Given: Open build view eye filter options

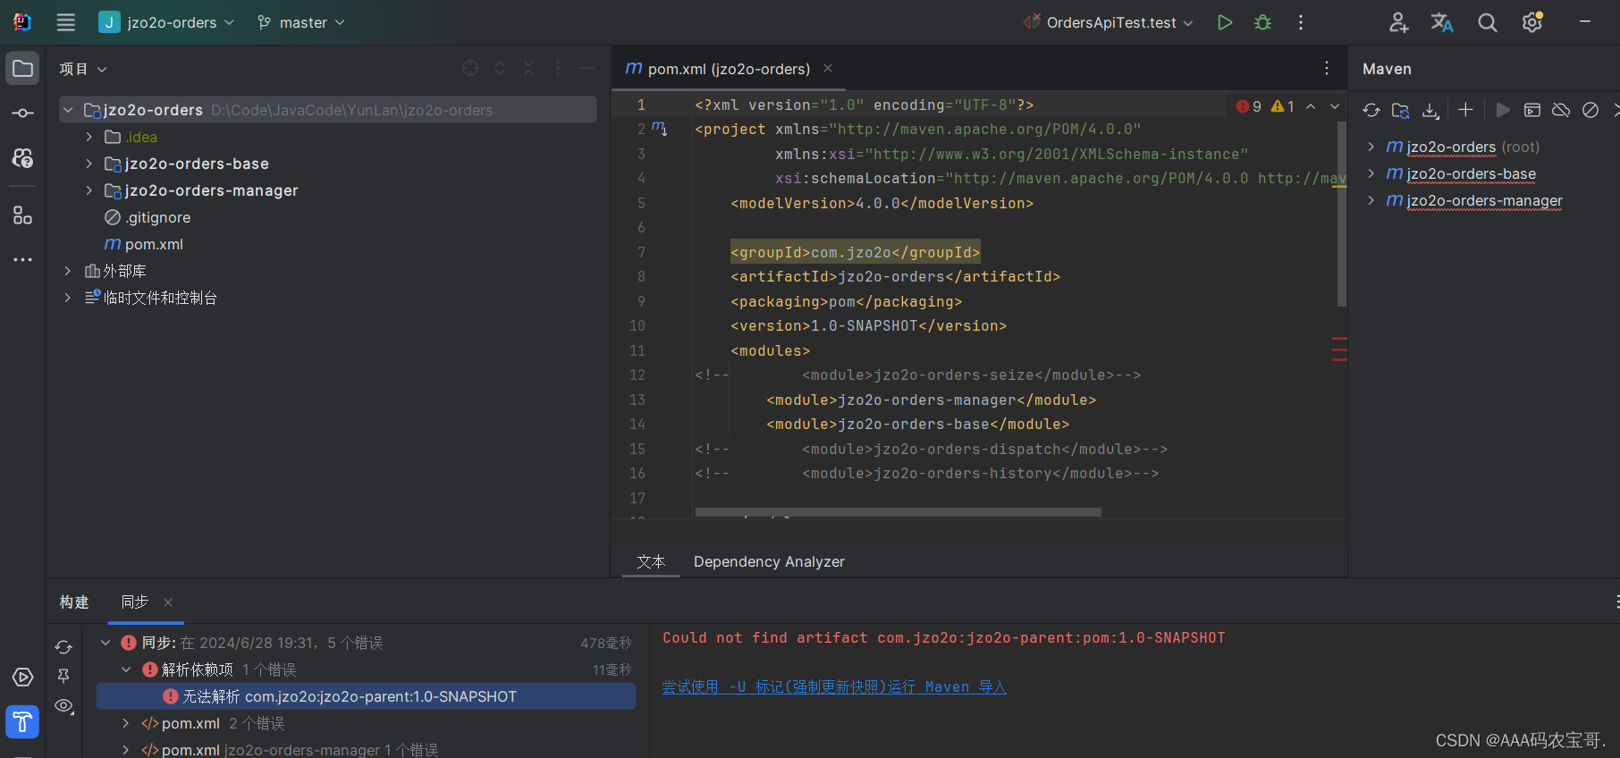Looking at the screenshot, I should pyautogui.click(x=63, y=705).
